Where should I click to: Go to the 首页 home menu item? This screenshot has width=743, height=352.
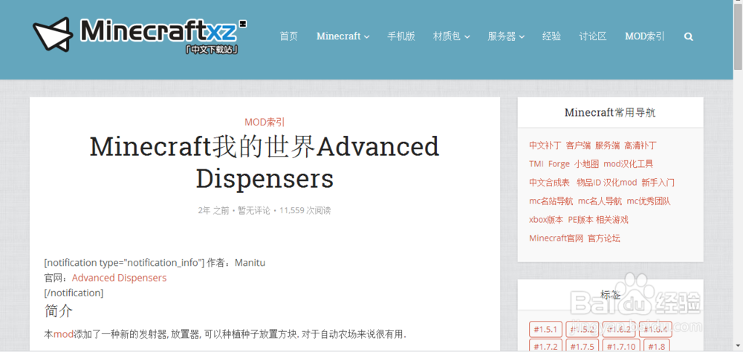pyautogui.click(x=288, y=36)
